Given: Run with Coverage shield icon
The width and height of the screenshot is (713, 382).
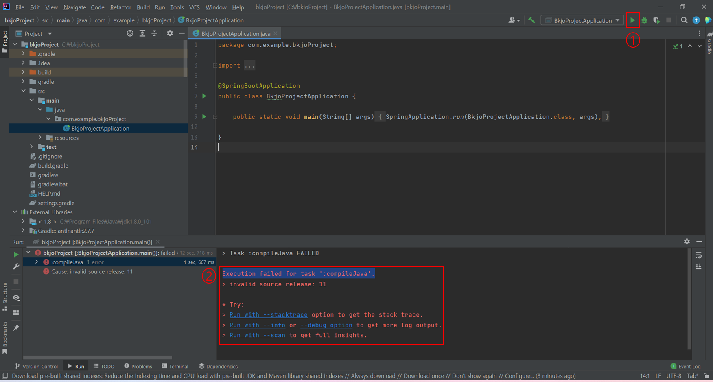Looking at the screenshot, I should [x=656, y=20].
